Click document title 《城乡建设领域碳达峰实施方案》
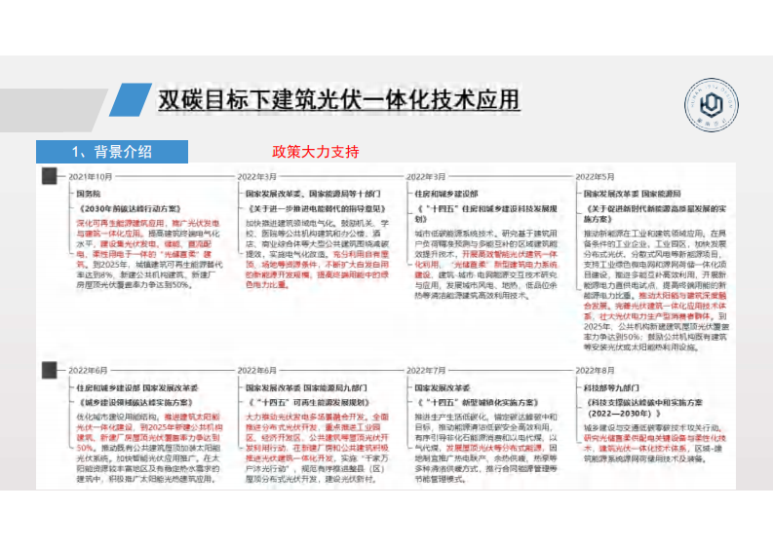Image resolution: width=773 pixels, height=546 pixels. (x=135, y=403)
